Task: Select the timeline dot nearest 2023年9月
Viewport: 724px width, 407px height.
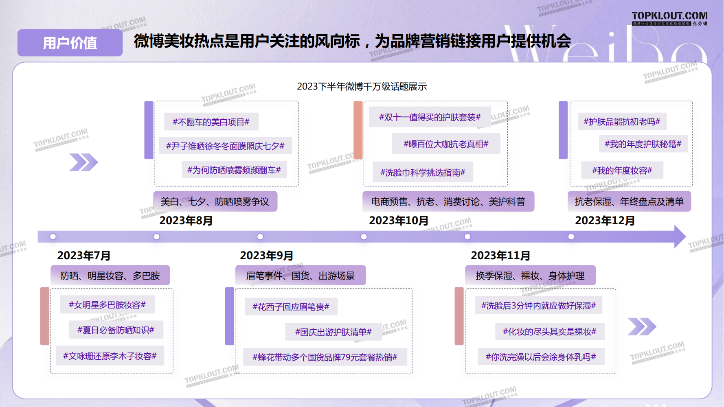Action: point(260,236)
